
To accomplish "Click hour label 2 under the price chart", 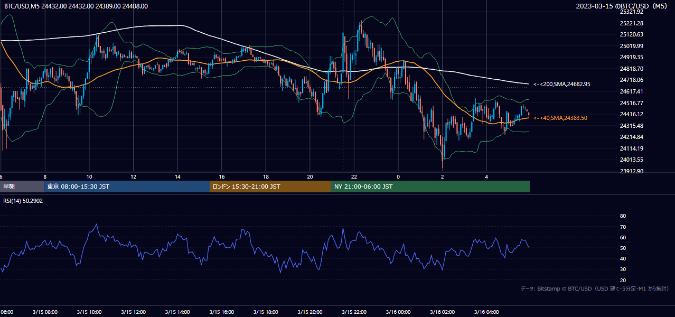I will [x=443, y=176].
